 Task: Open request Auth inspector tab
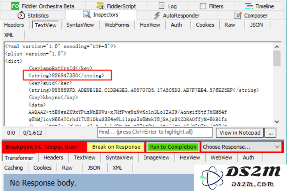coord(176,25)
